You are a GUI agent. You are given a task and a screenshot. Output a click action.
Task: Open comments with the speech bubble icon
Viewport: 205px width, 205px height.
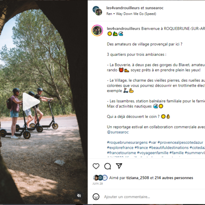point(107,166)
